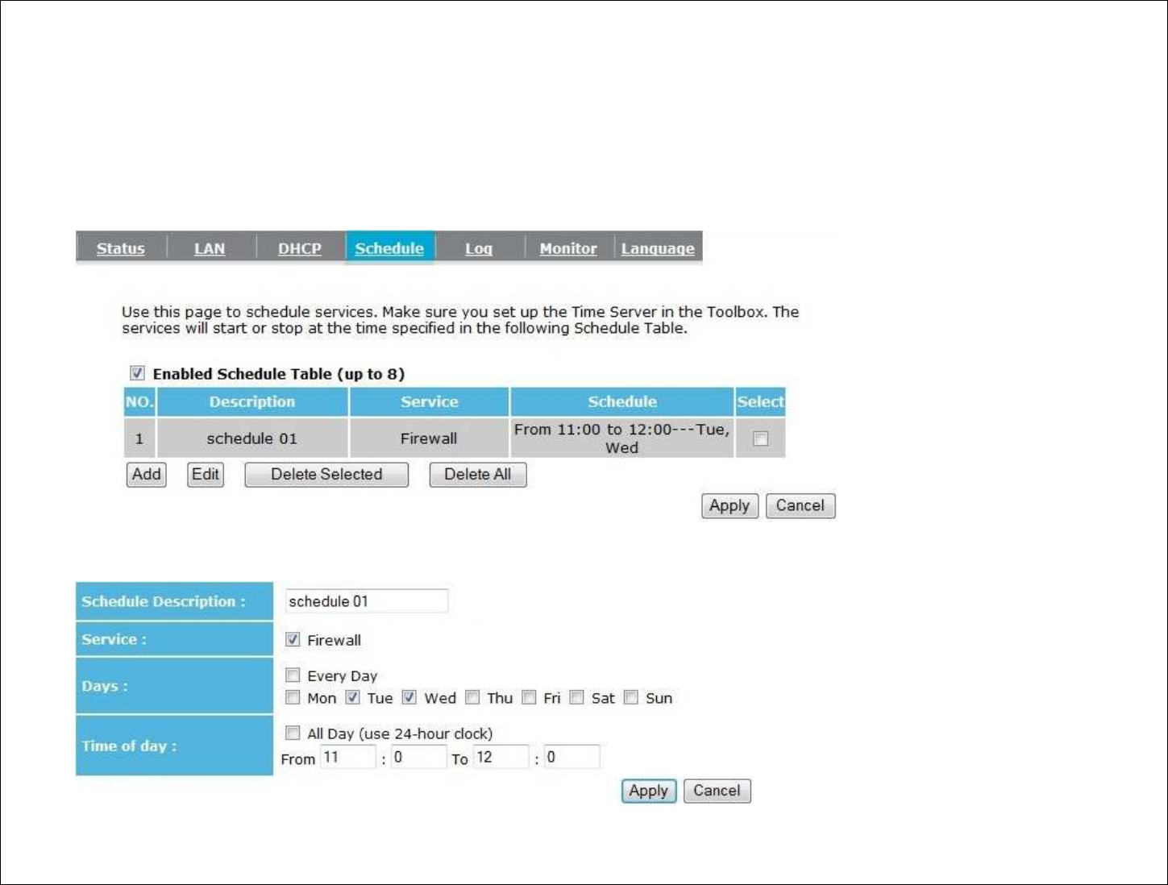Check the Thu day checkbox
Viewport: 1168px width, 885px height.
click(472, 697)
